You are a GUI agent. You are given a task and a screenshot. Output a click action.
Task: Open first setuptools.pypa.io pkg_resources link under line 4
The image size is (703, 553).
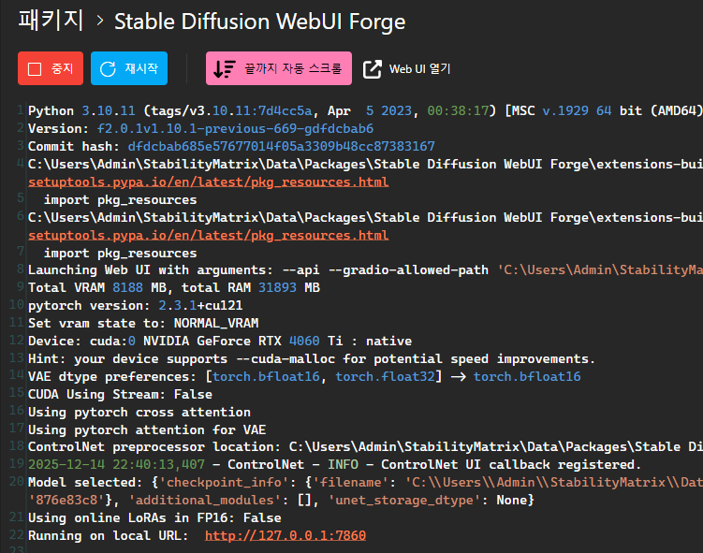(209, 182)
